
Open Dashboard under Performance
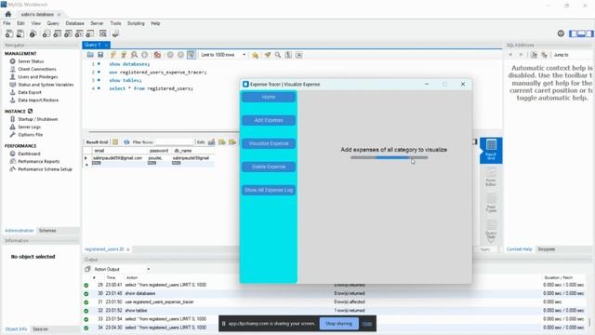pos(29,154)
